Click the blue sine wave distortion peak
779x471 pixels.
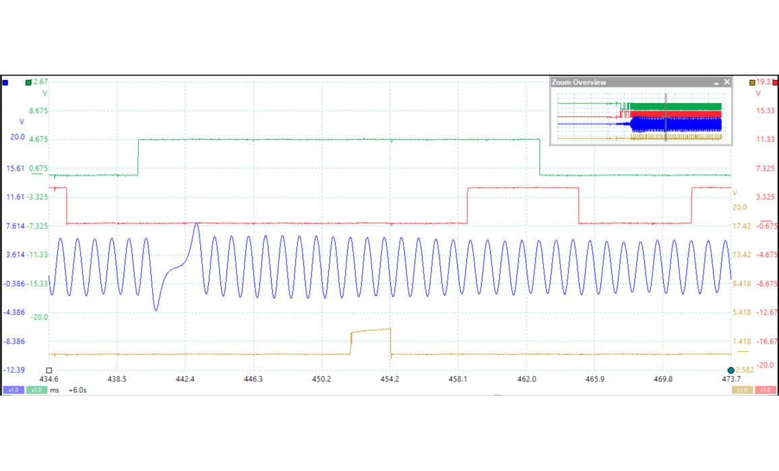coord(196,224)
